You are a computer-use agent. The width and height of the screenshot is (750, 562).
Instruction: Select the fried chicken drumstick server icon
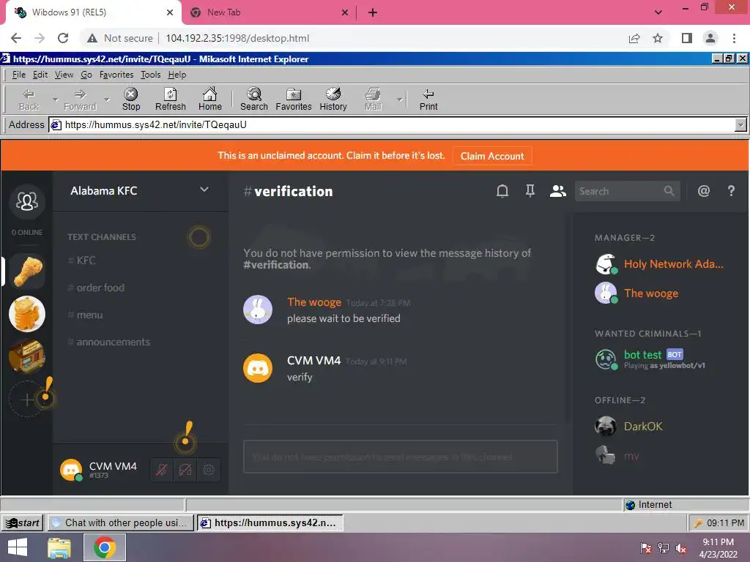coord(27,271)
